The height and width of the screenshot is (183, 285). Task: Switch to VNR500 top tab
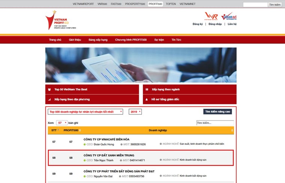pos(102,4)
